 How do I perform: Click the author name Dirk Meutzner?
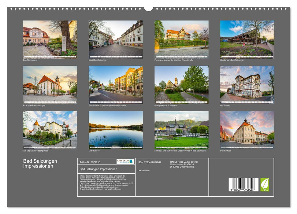[x=144, y=170]
